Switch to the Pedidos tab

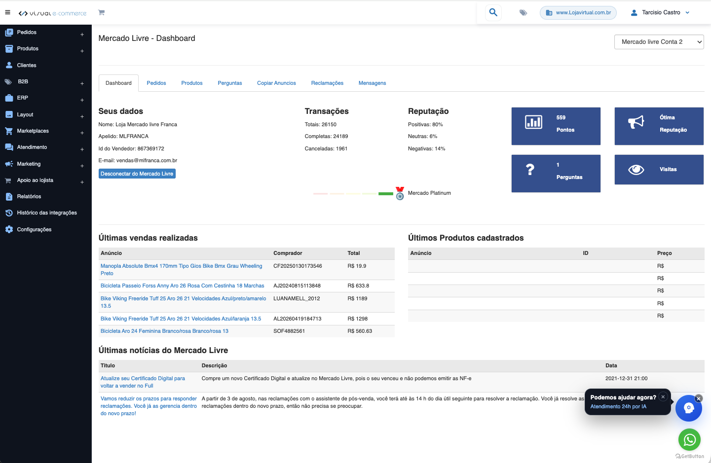pos(156,83)
